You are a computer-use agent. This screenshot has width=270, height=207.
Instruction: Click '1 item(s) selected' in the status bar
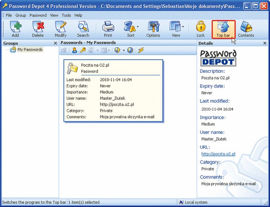pyautogui.click(x=84, y=202)
